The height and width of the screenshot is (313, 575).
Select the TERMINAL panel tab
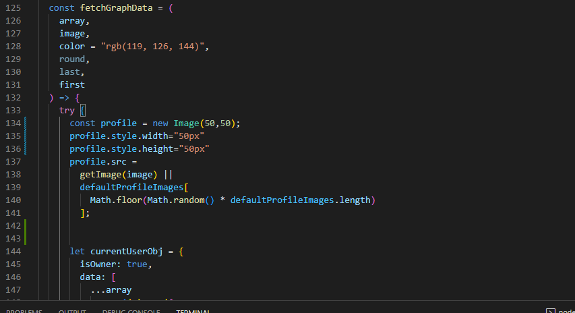coord(193,311)
